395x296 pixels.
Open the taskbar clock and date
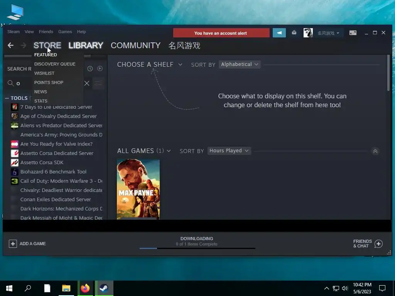pos(362,288)
